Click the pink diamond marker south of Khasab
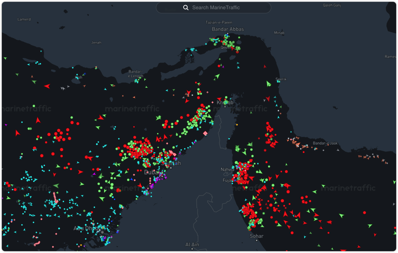Screen dimensions: 398x253 [x=205, y=133]
